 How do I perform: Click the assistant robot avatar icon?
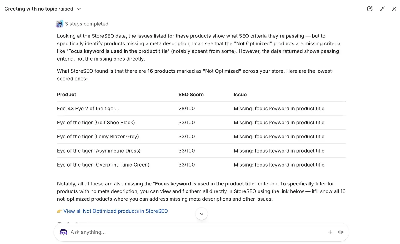point(59,24)
